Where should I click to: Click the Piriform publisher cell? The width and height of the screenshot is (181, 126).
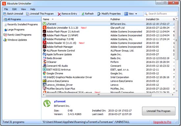(115, 62)
